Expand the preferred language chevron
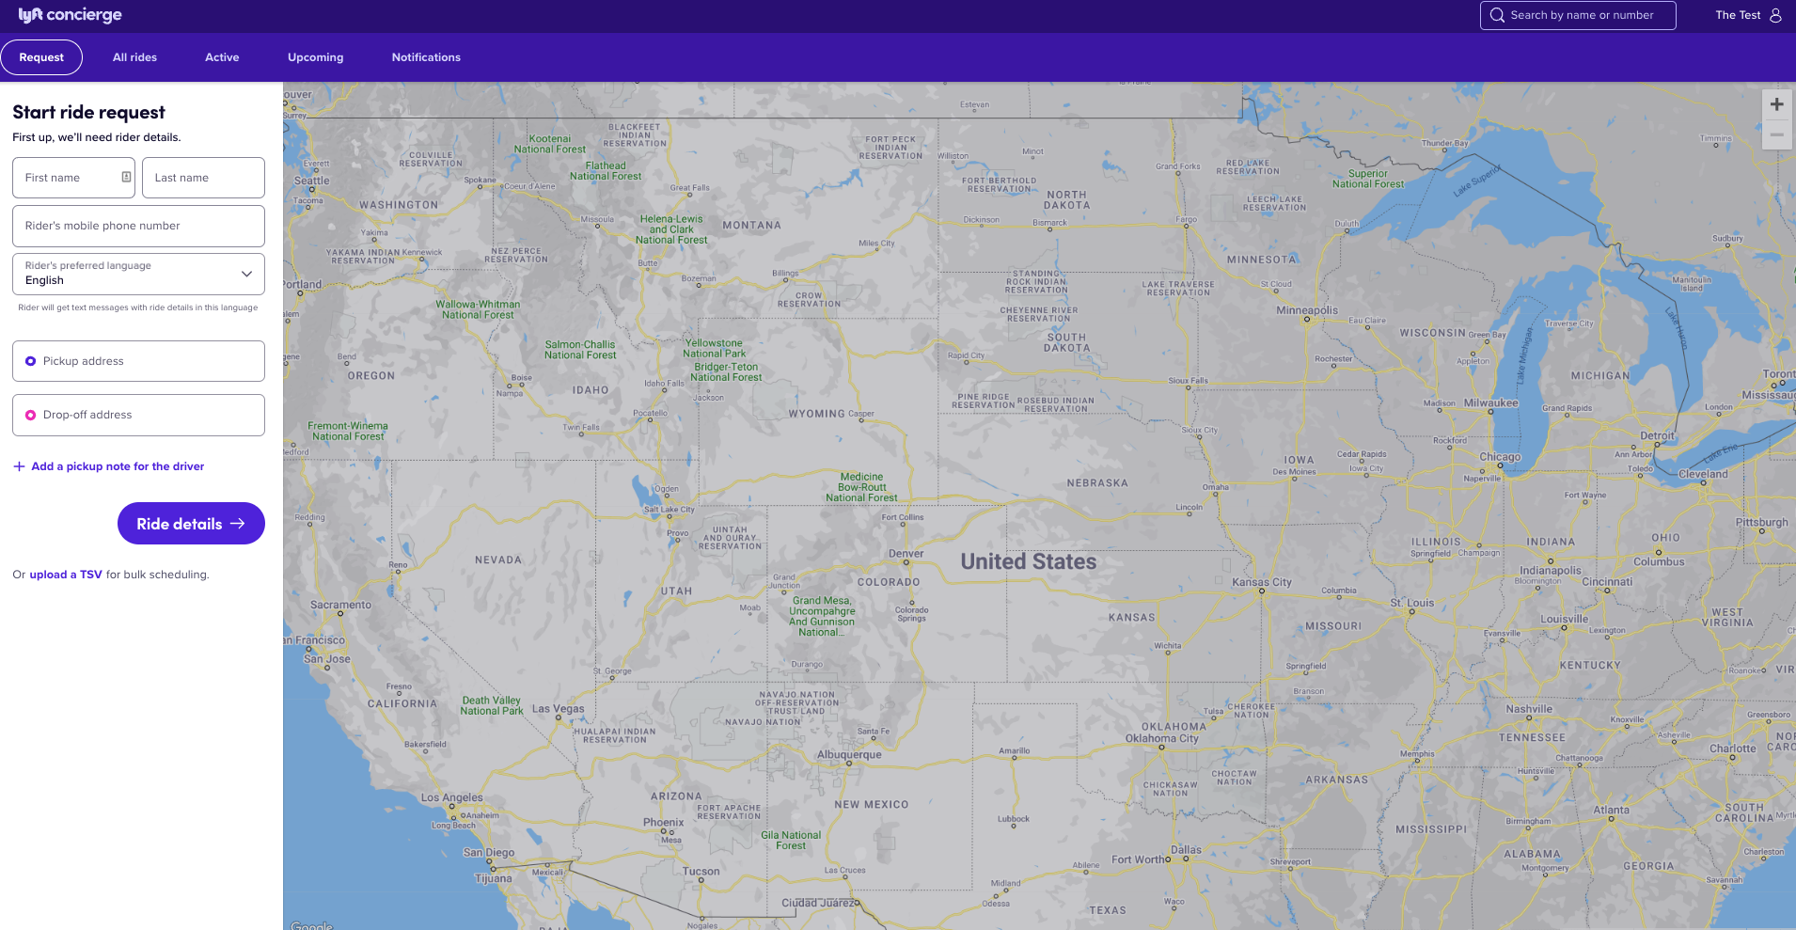1796x930 pixels. pyautogui.click(x=246, y=274)
